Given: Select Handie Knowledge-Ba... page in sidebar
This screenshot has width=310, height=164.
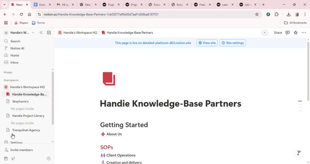Looking at the screenshot, I should tap(26, 94).
